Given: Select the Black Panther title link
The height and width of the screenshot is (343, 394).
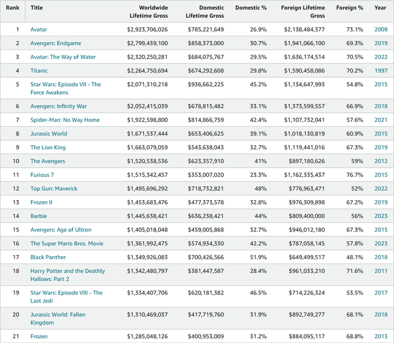Looking at the screenshot, I should [48, 257].
